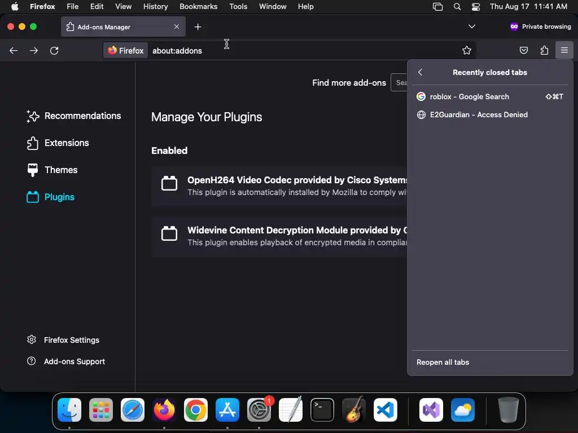This screenshot has height=433, width=578.
Task: Click the Private browsing indicator
Action: (540, 26)
